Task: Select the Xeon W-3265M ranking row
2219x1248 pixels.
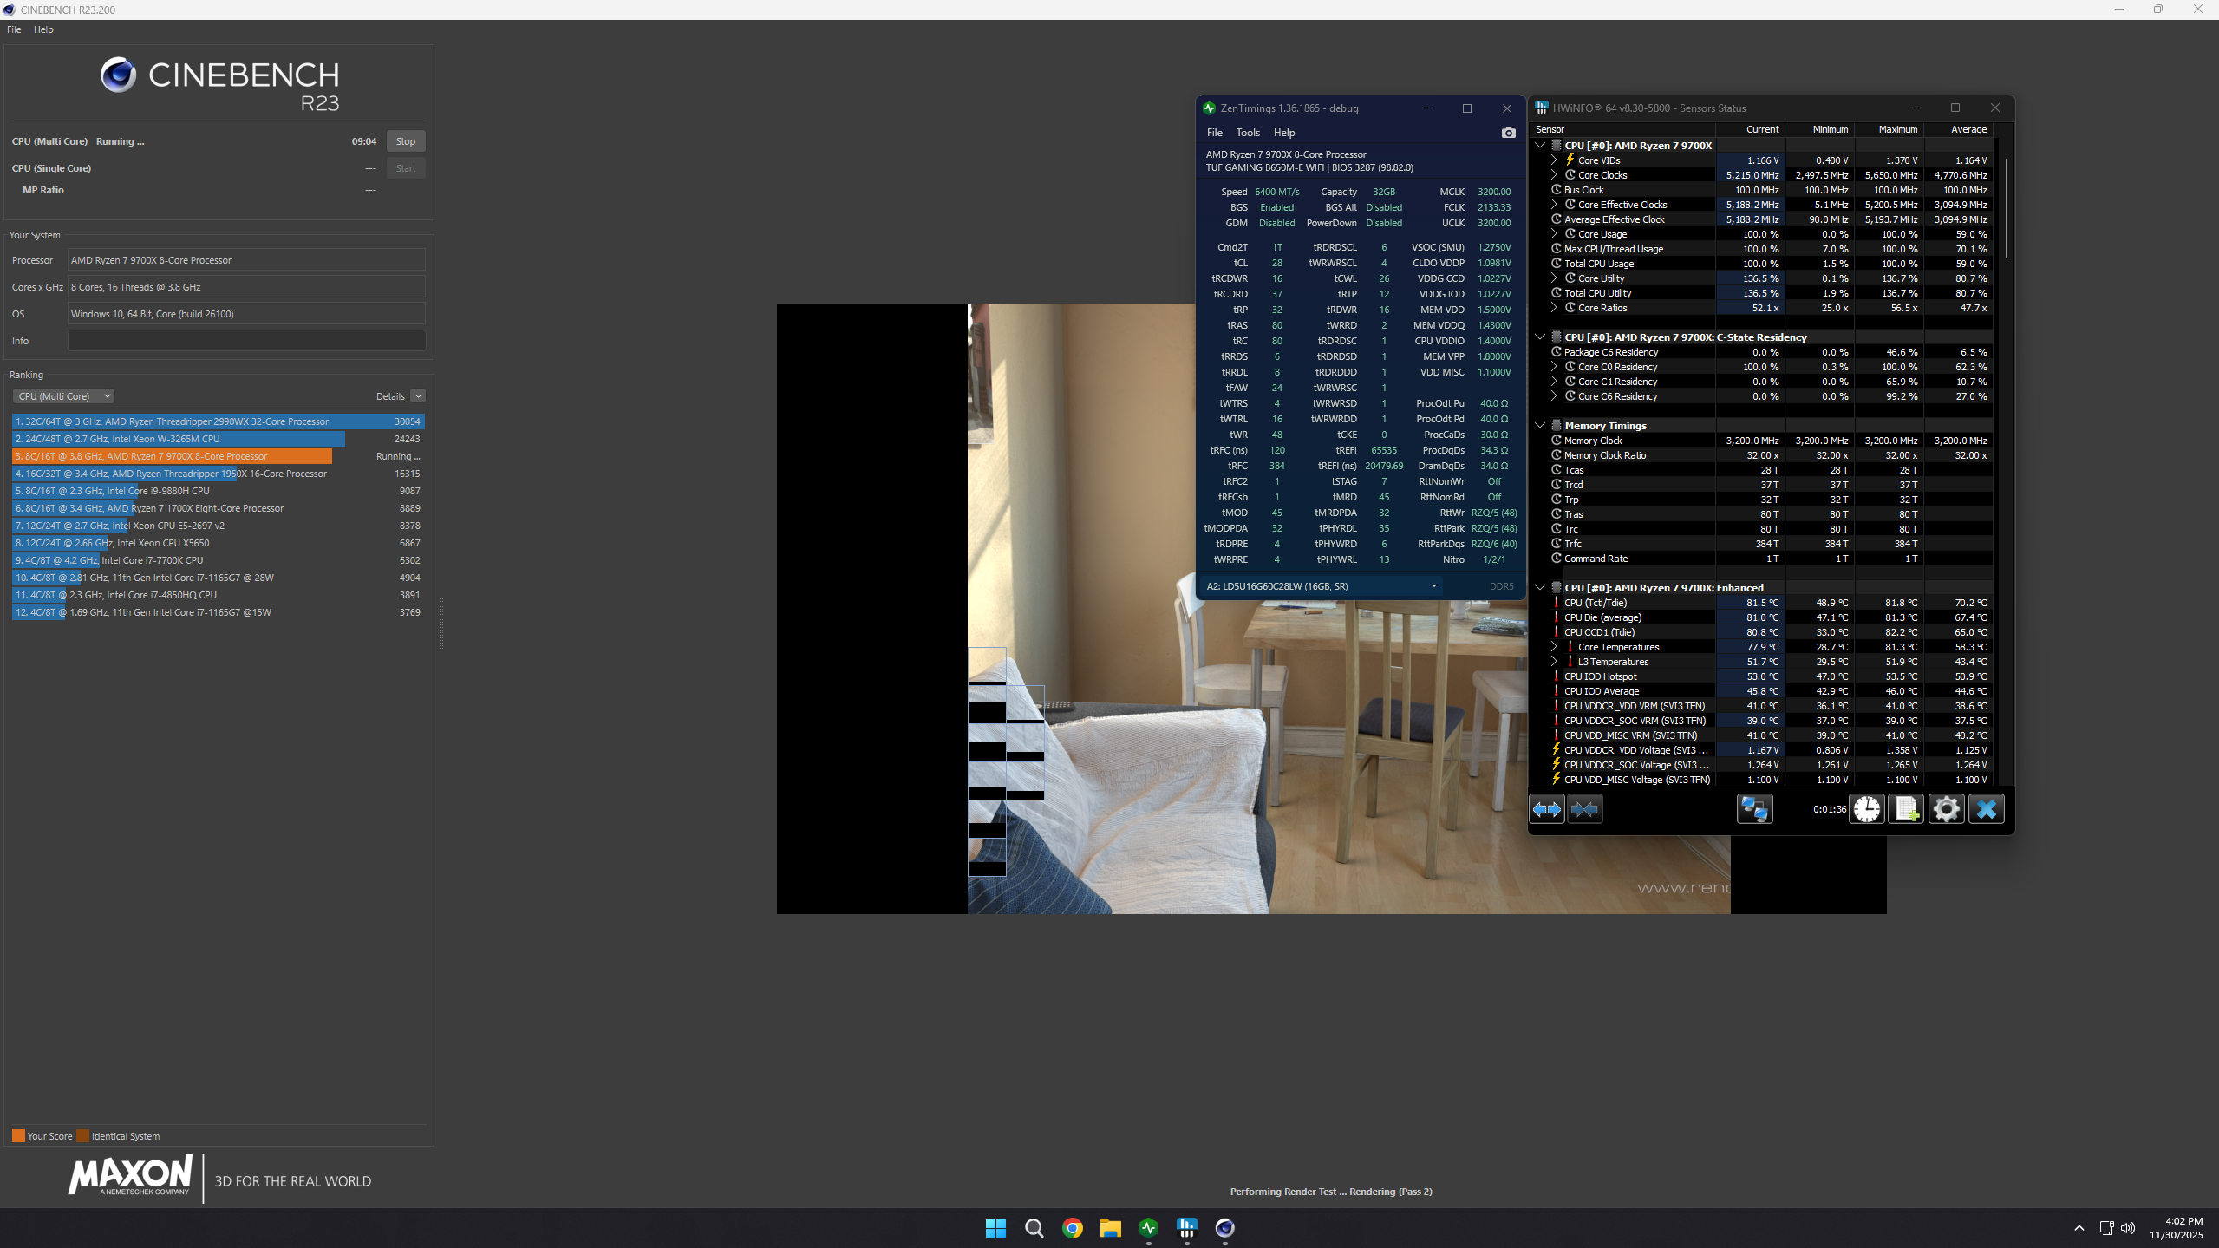Action: [218, 439]
